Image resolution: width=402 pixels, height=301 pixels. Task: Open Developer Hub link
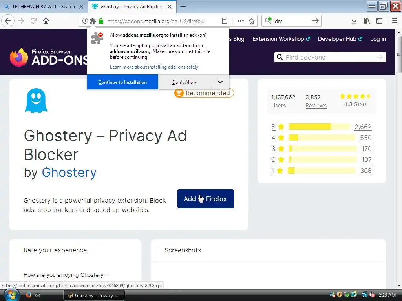click(340, 39)
